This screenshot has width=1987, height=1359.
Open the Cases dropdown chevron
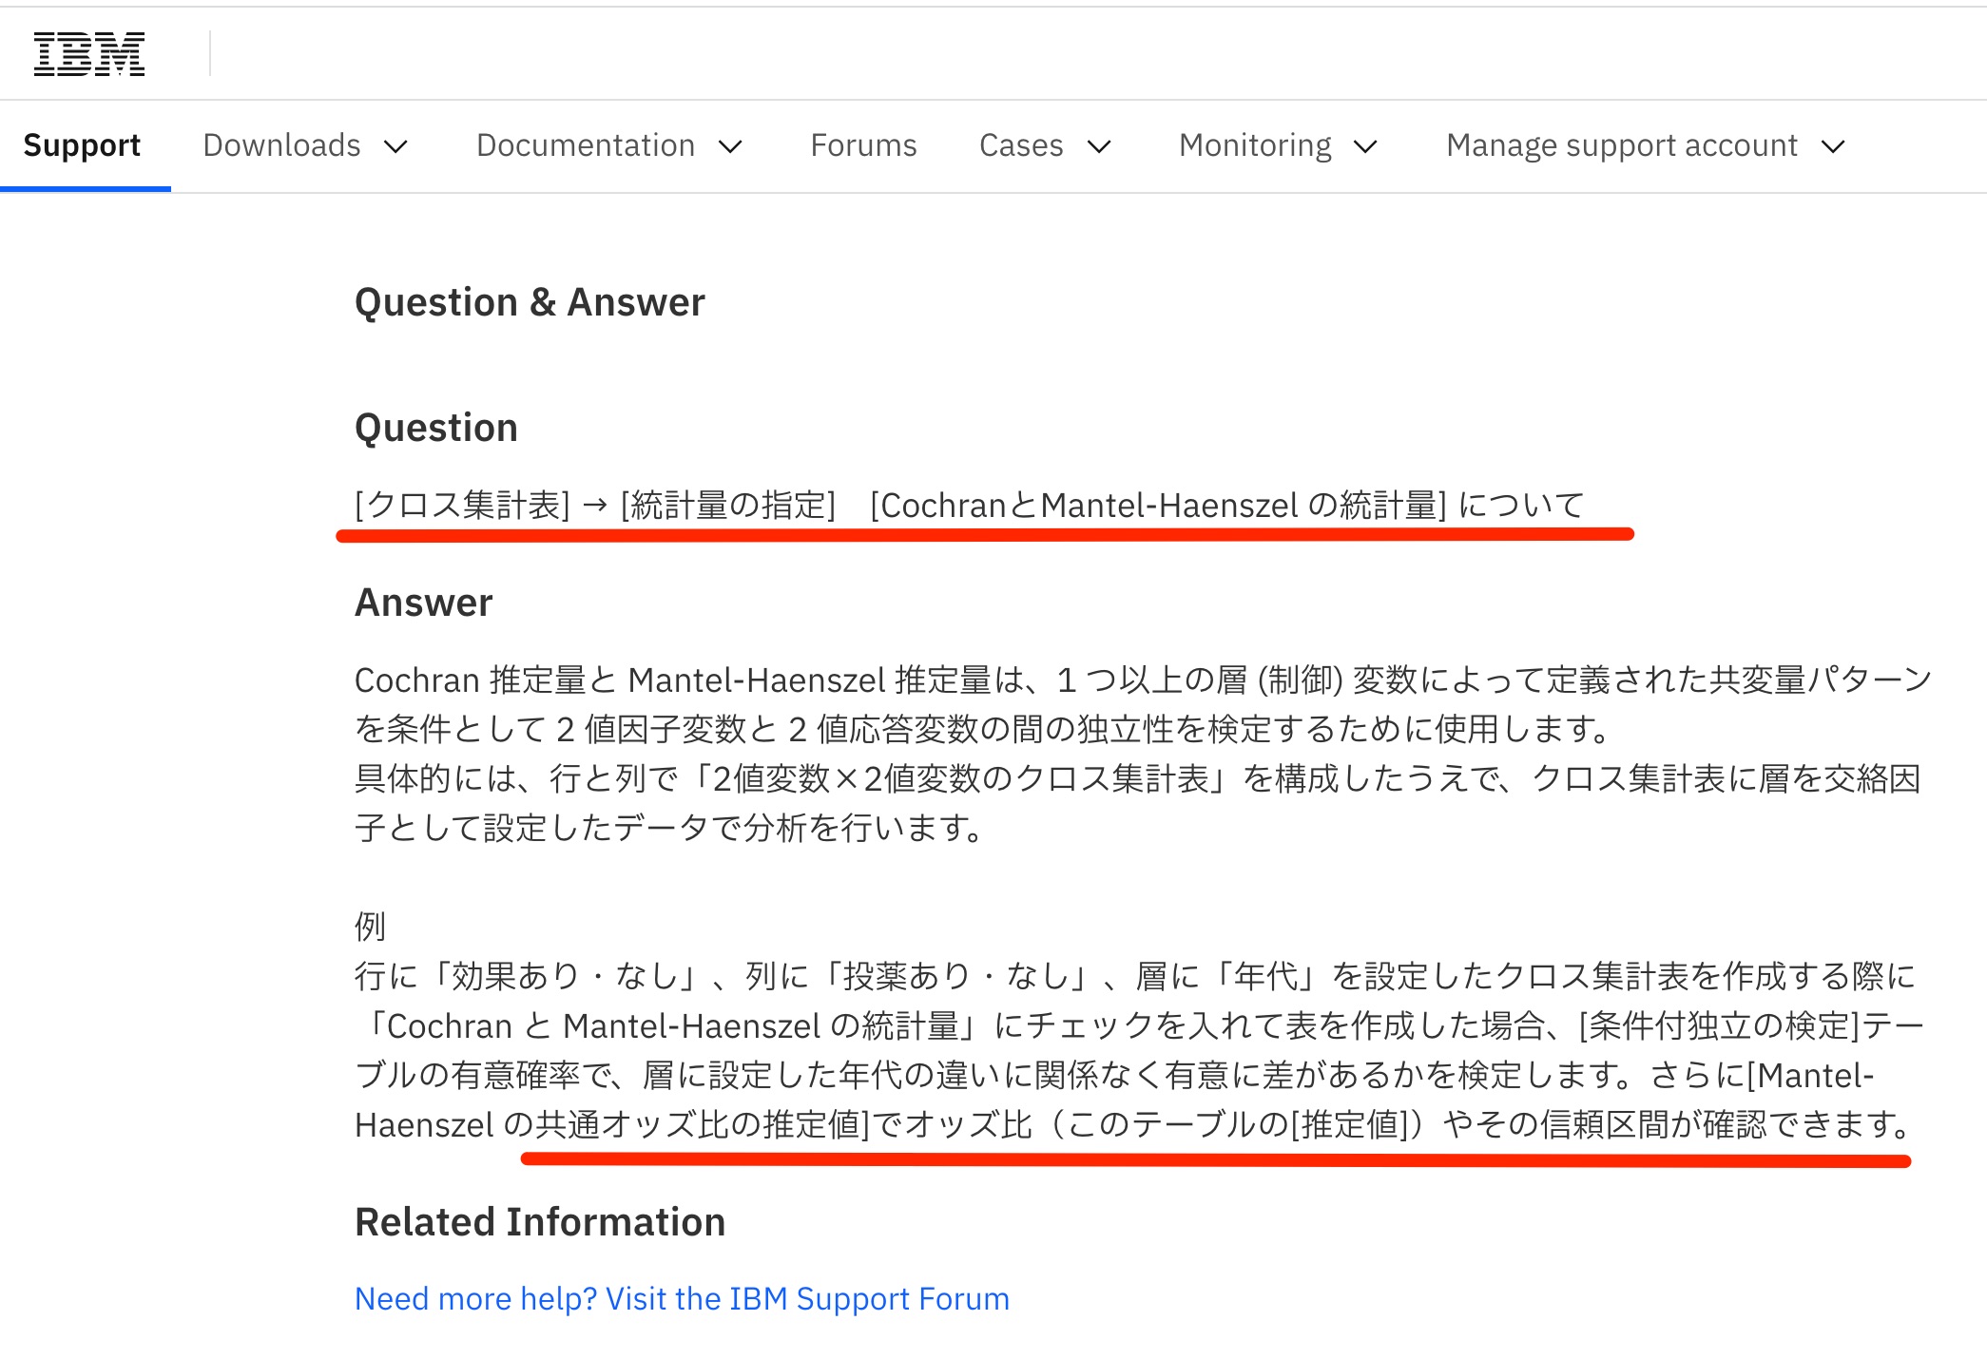(x=1099, y=146)
